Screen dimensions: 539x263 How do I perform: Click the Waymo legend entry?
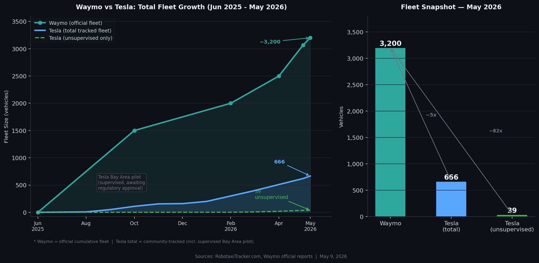click(x=69, y=23)
